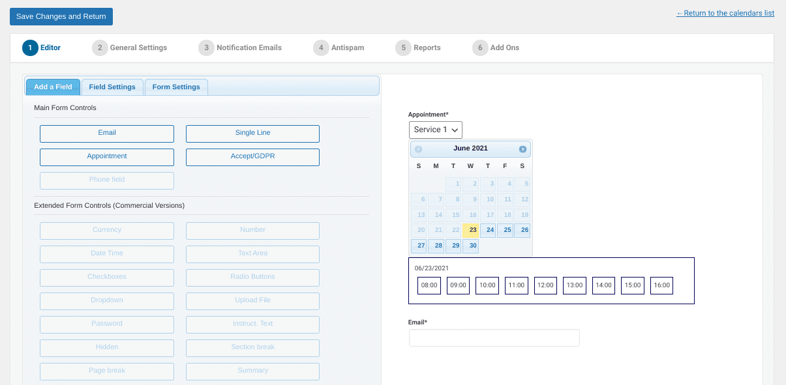Click the Dropdown control button

click(107, 301)
